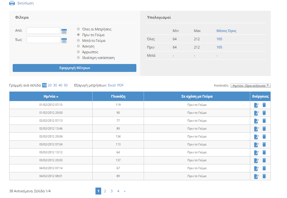This screenshot has height=198, width=287.
Task: Jump to page 4 of results
Action: point(118,191)
